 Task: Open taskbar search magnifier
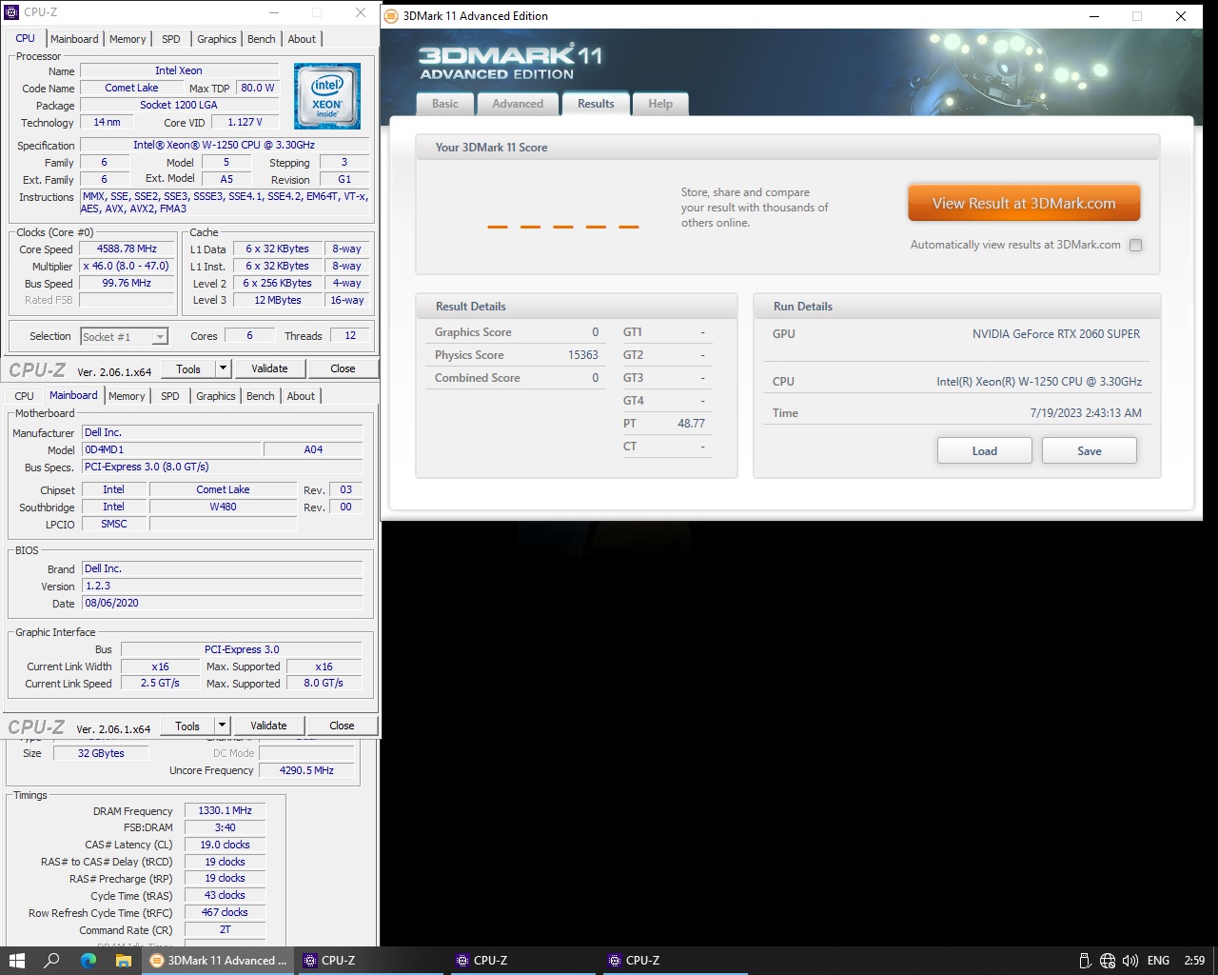click(52, 960)
